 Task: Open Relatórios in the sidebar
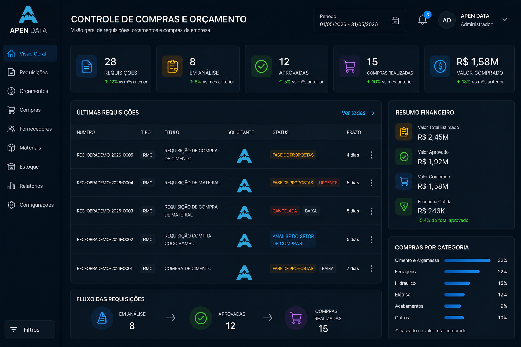[30, 186]
